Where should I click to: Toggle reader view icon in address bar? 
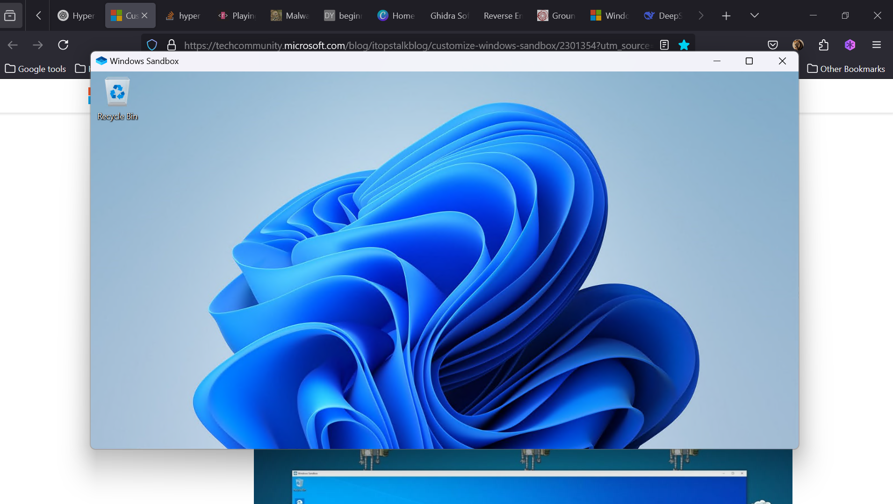coord(664,45)
